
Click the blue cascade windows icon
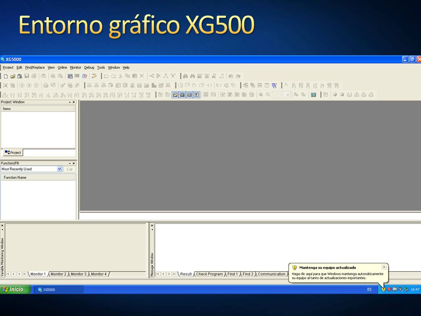click(274, 86)
